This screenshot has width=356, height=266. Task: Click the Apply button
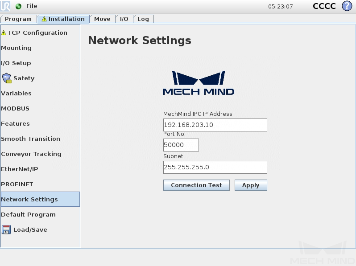click(251, 185)
